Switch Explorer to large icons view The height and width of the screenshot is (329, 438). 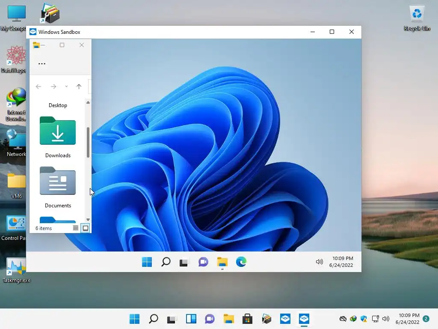86,228
